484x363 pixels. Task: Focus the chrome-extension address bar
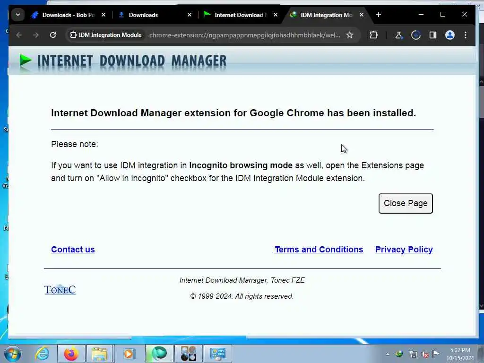pos(244,35)
